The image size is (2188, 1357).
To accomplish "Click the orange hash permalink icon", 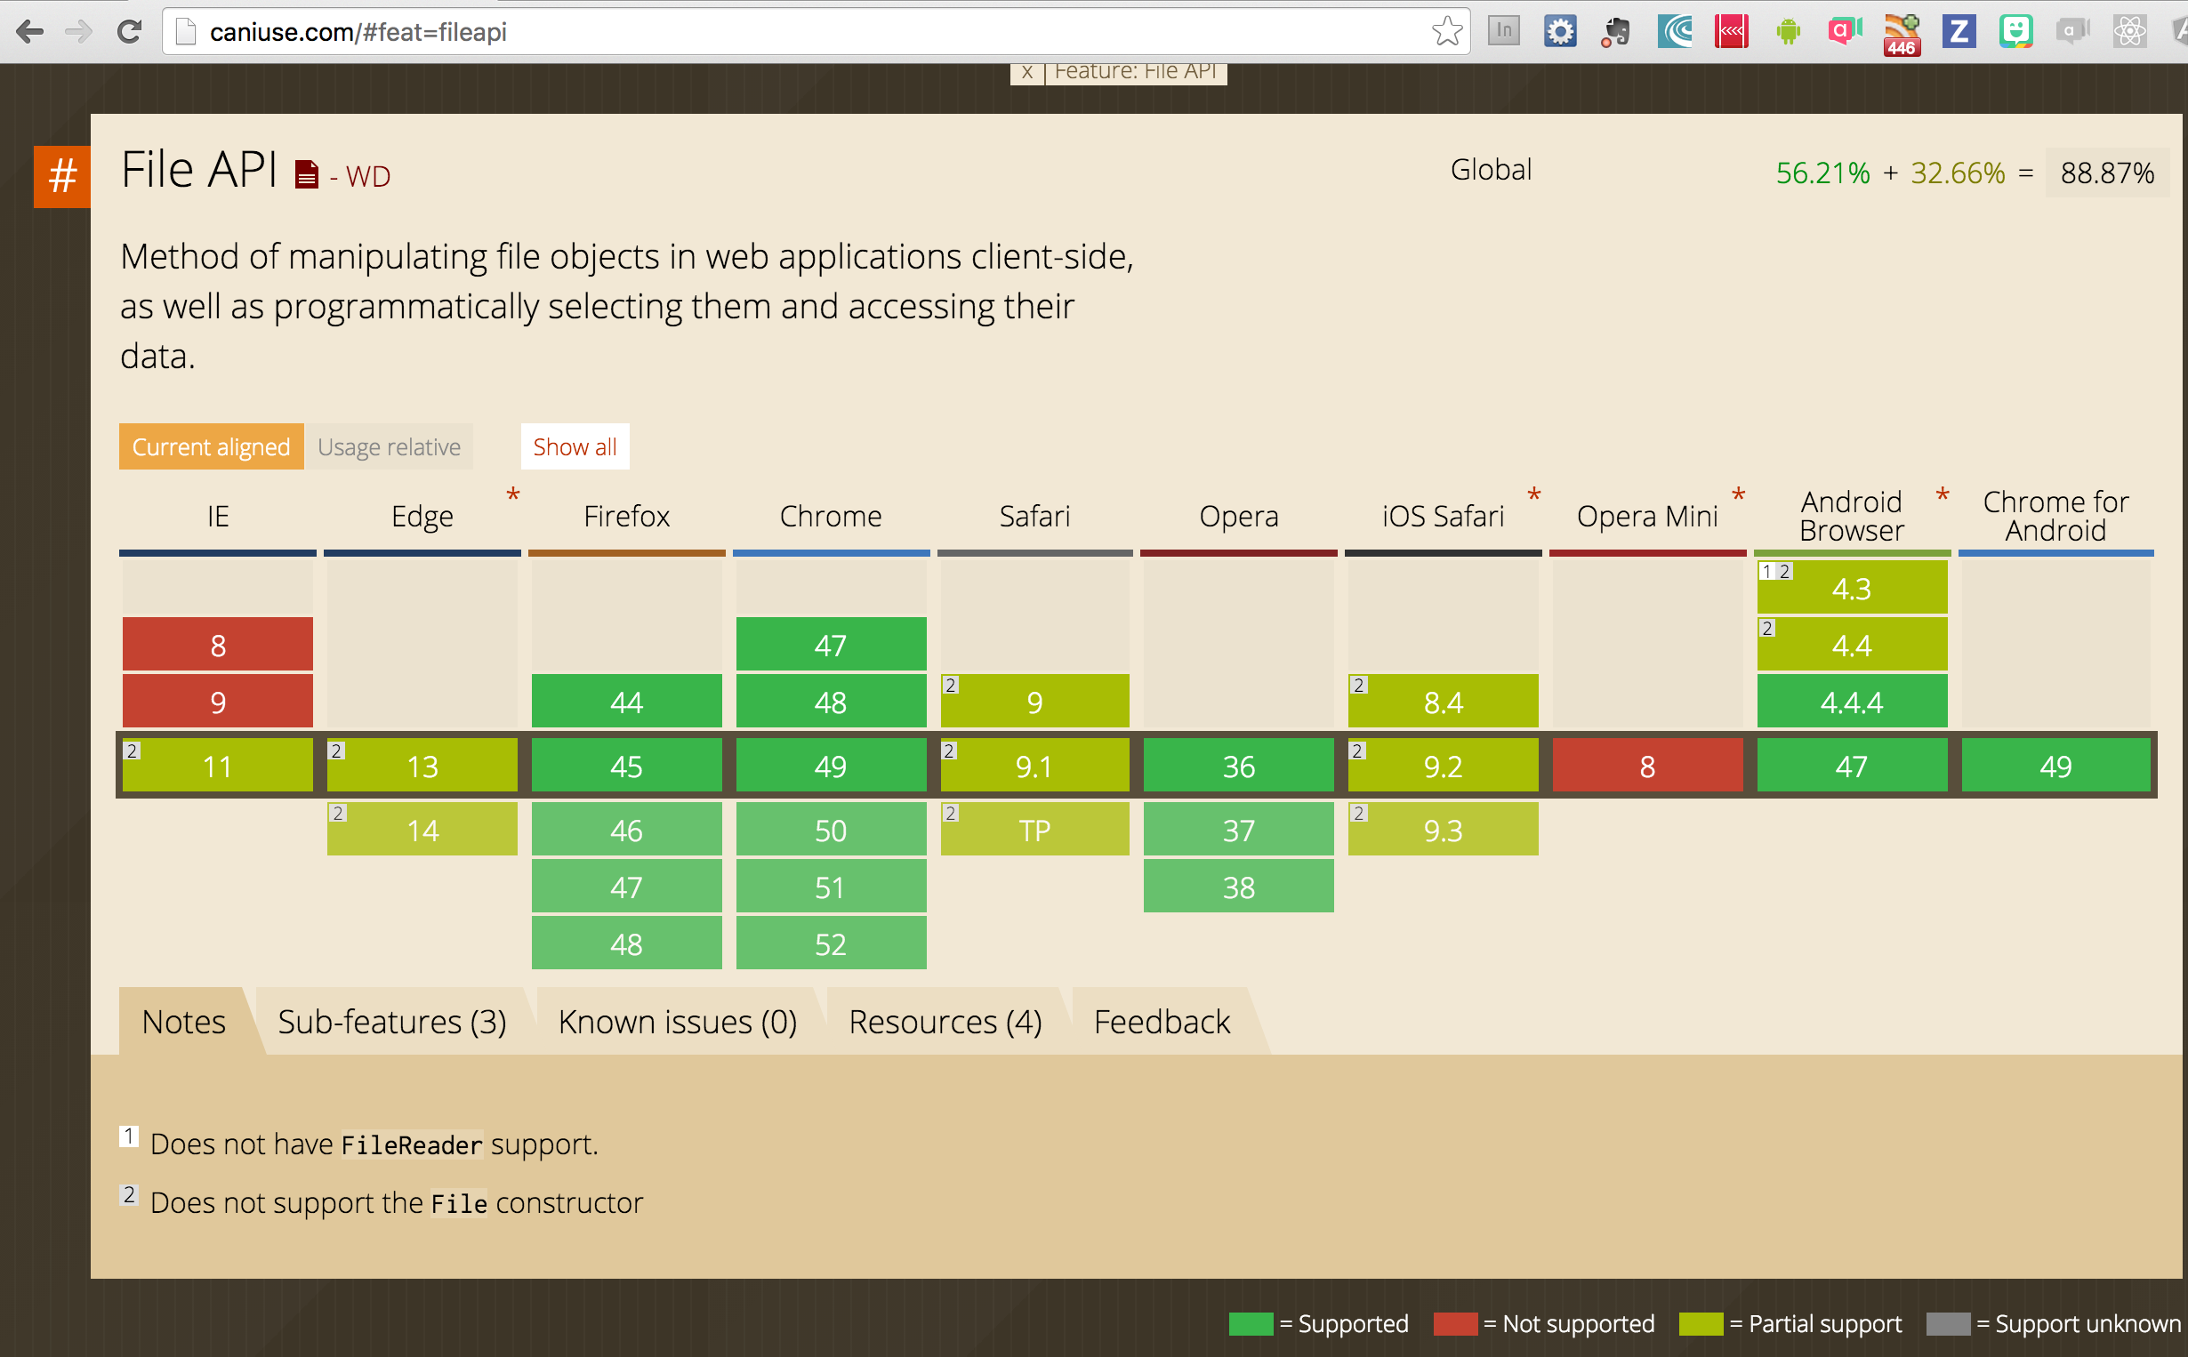I will point(62,176).
